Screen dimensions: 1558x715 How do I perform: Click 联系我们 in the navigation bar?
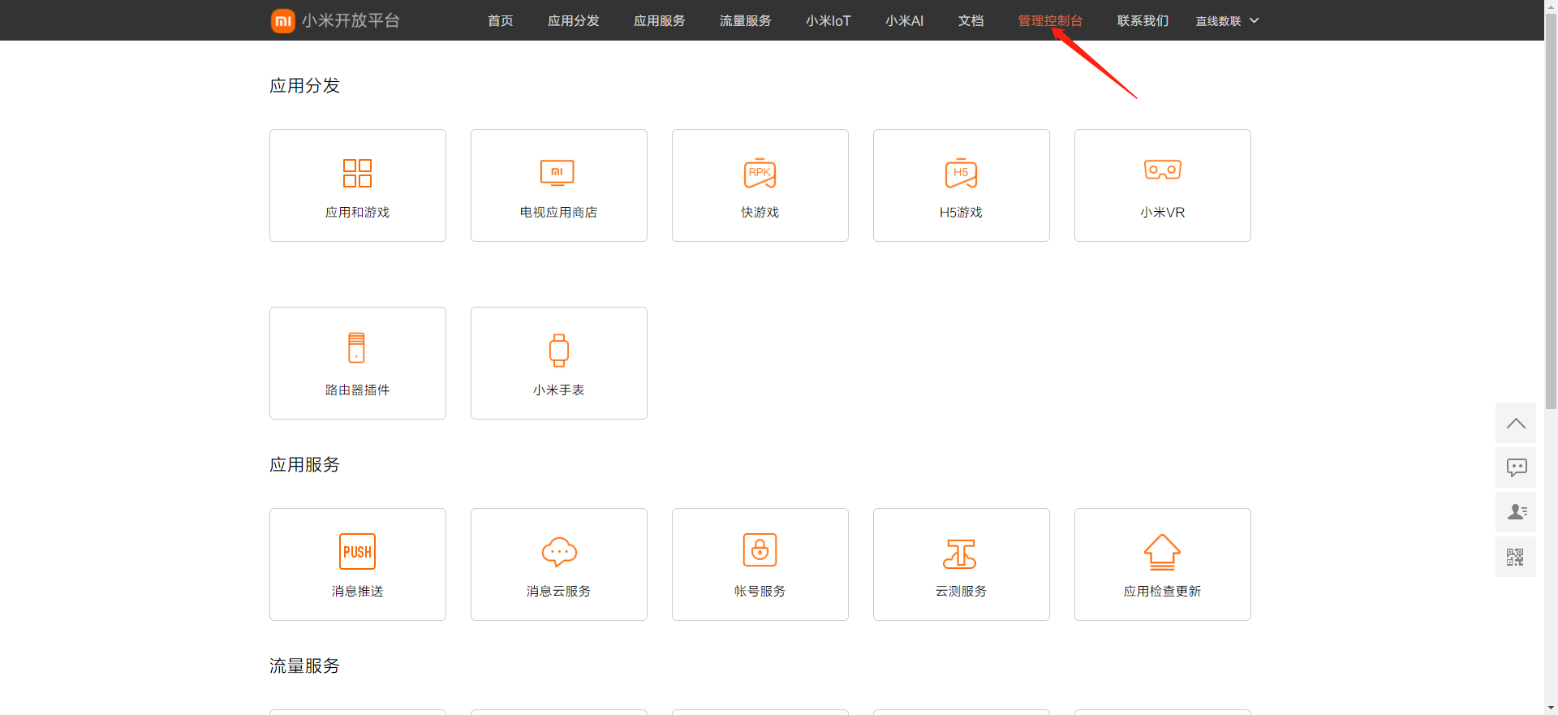pos(1143,21)
